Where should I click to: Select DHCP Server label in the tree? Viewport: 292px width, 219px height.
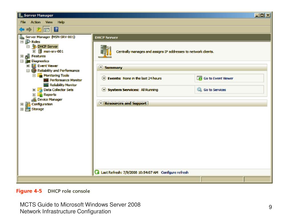click(48, 46)
